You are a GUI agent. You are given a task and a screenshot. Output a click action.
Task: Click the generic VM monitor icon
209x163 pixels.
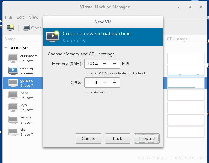[13, 83]
